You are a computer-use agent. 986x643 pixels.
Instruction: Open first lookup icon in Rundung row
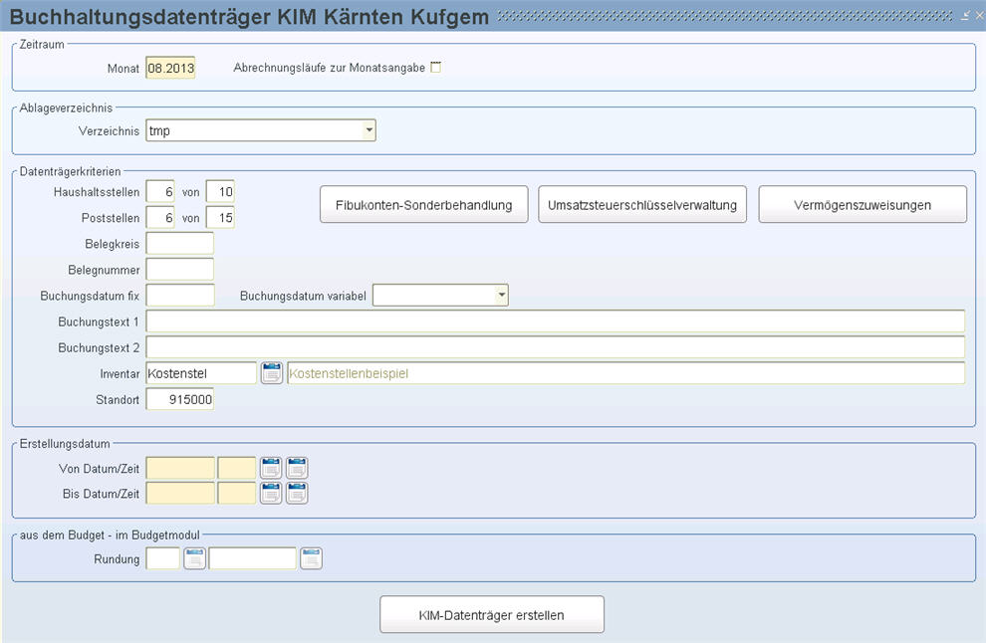(195, 558)
